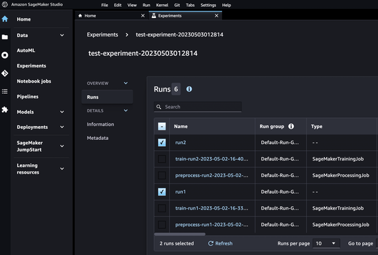
Task: Close the Experiments tab
Action: click(x=217, y=16)
